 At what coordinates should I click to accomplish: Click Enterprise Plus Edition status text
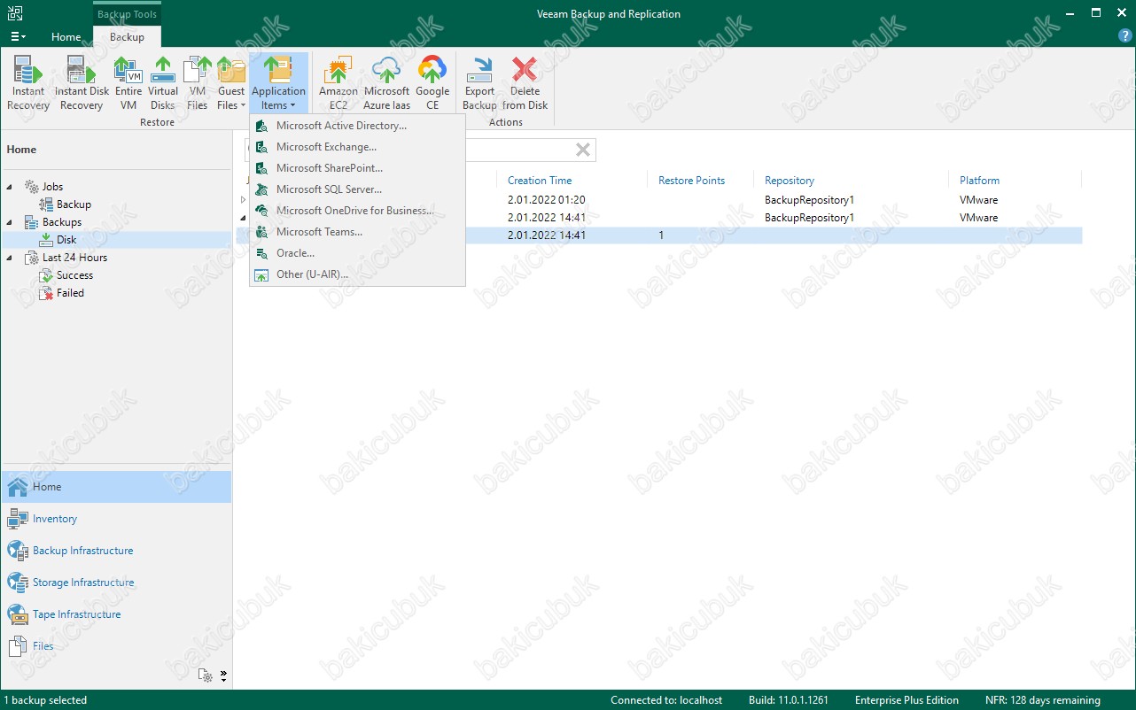(906, 700)
